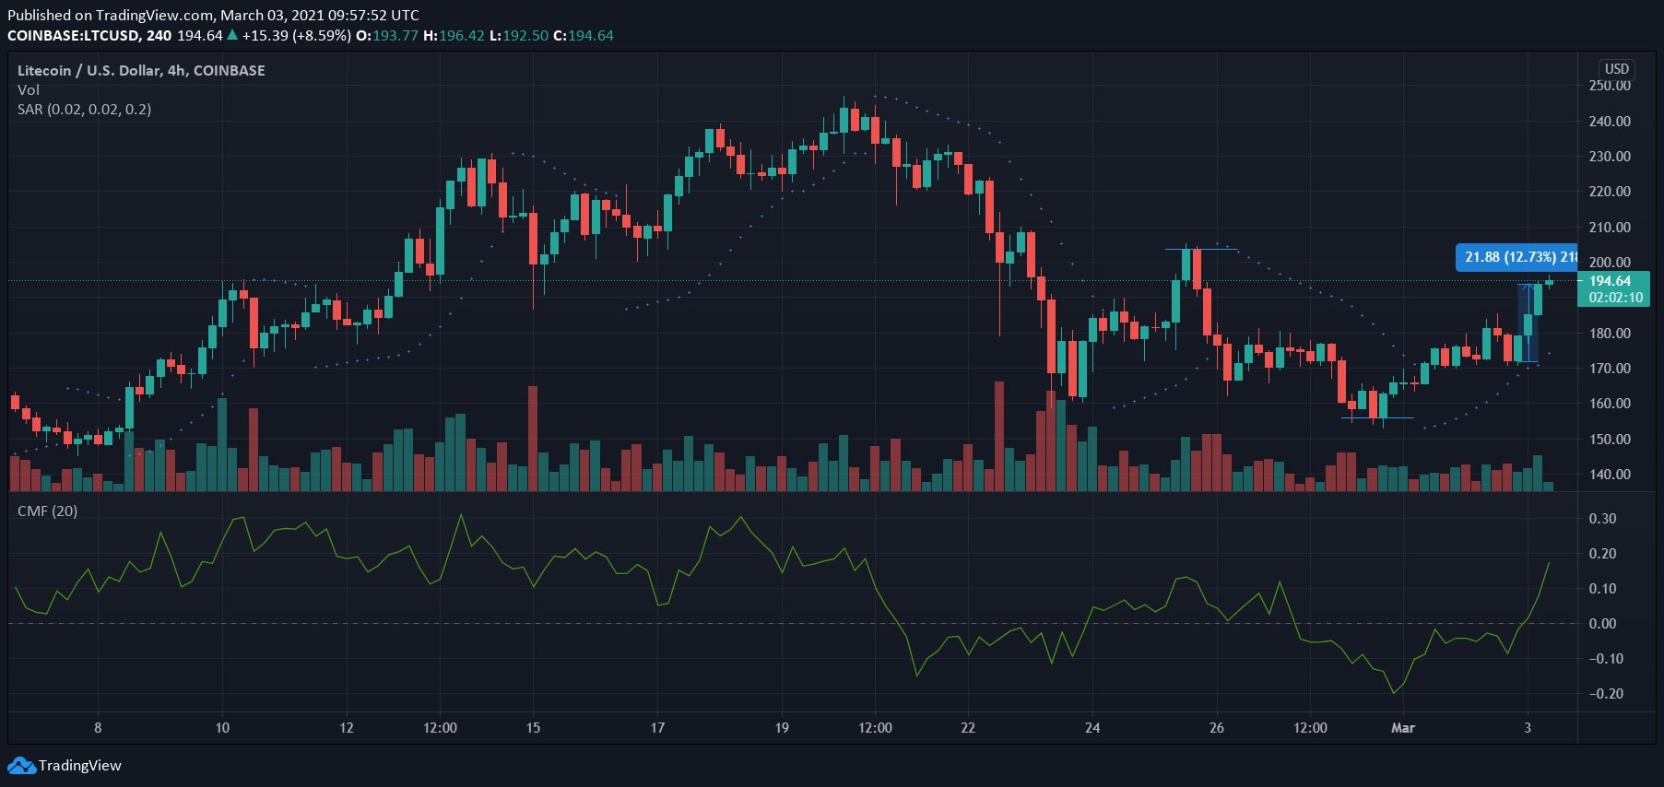1664x787 pixels.
Task: Click the 150.00 price axis label
Action: (1610, 439)
